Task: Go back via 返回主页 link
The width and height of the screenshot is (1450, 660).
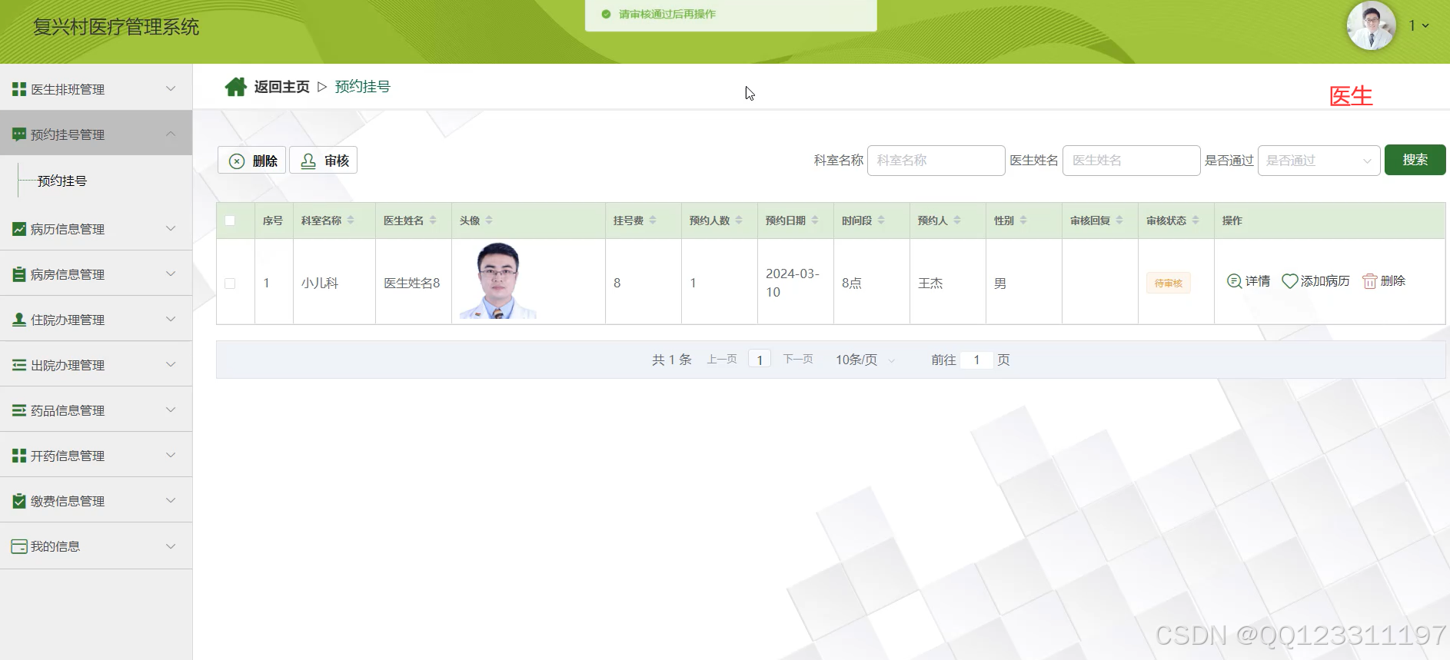Action: (282, 87)
